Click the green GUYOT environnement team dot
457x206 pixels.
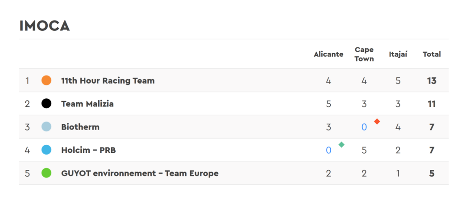pos(46,173)
